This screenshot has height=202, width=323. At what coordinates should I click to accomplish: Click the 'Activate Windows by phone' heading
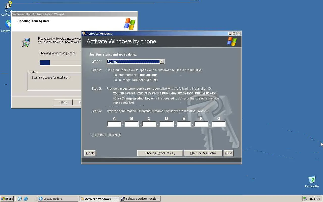pyautogui.click(x=121, y=41)
